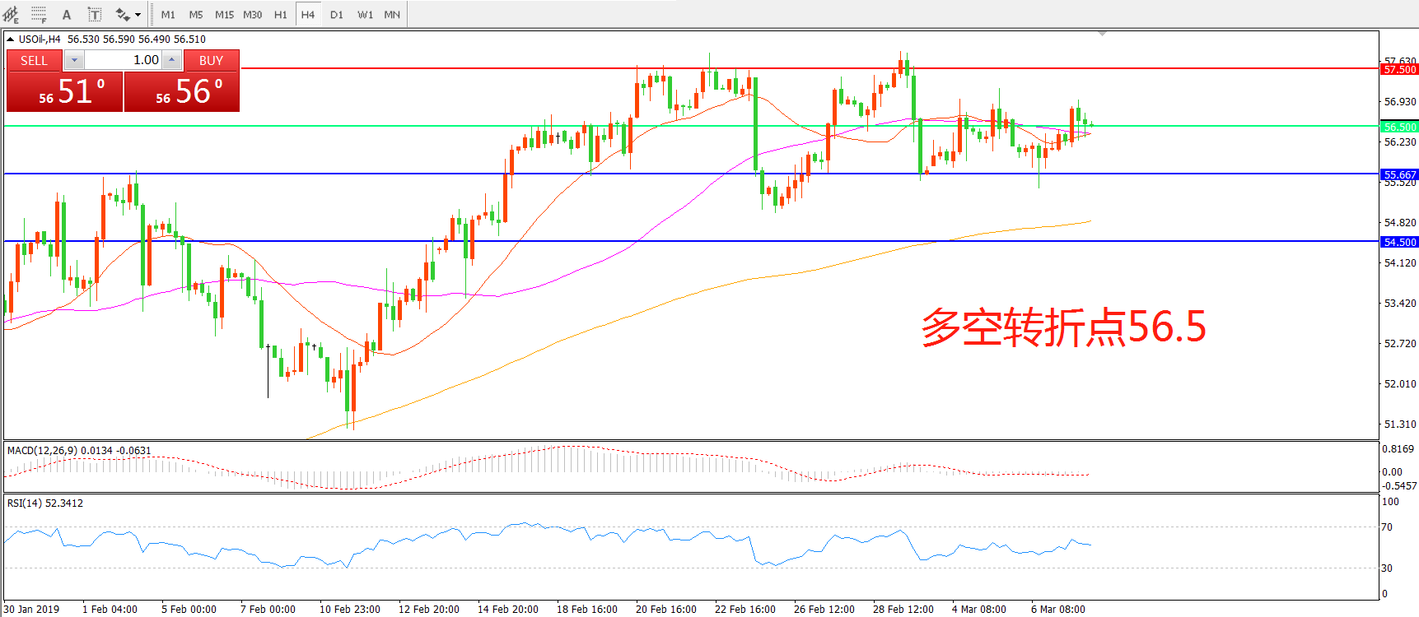The height and width of the screenshot is (617, 1419).
Task: Click the green 56.500 price level tag
Action: (x=1399, y=128)
